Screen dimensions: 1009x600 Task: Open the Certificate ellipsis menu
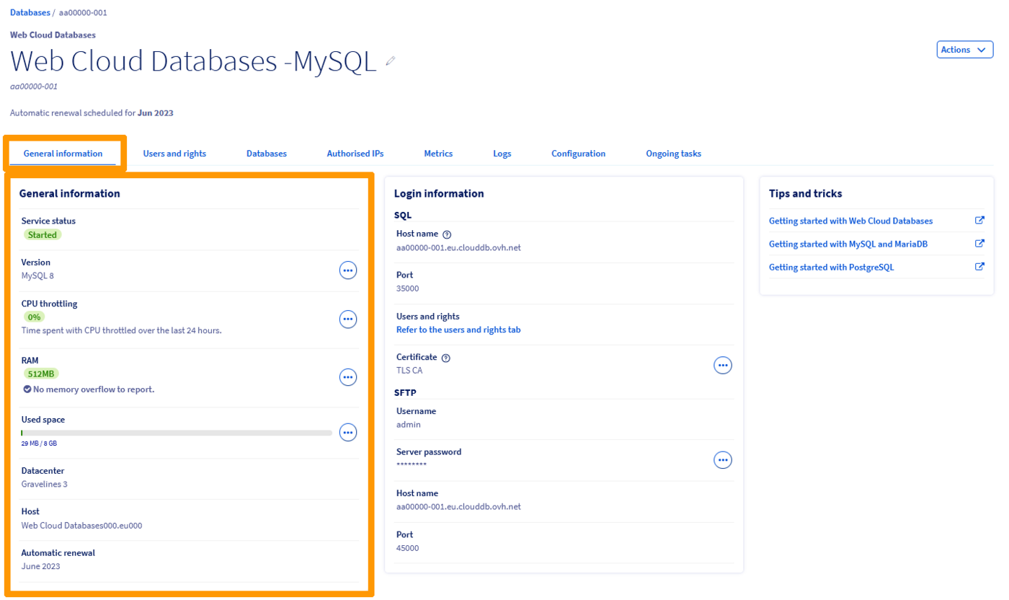click(x=722, y=366)
